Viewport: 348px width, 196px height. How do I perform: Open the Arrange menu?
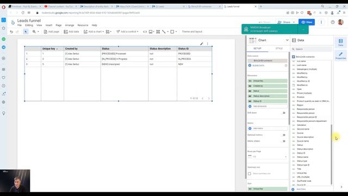70,26
